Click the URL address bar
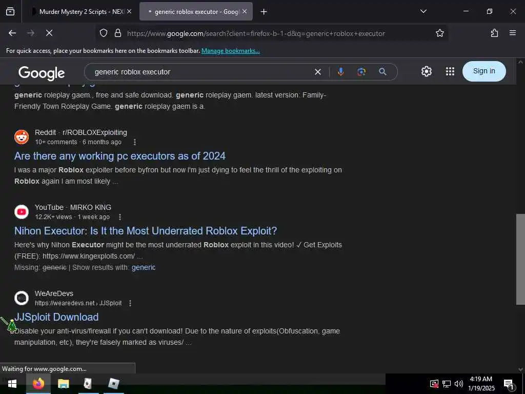The width and height of the screenshot is (525, 394). (x=256, y=33)
